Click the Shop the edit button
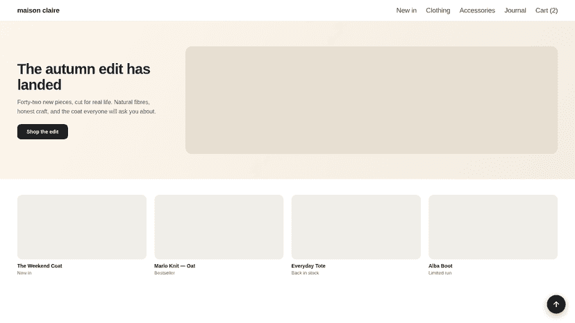This screenshot has width=575, height=323. [42, 132]
